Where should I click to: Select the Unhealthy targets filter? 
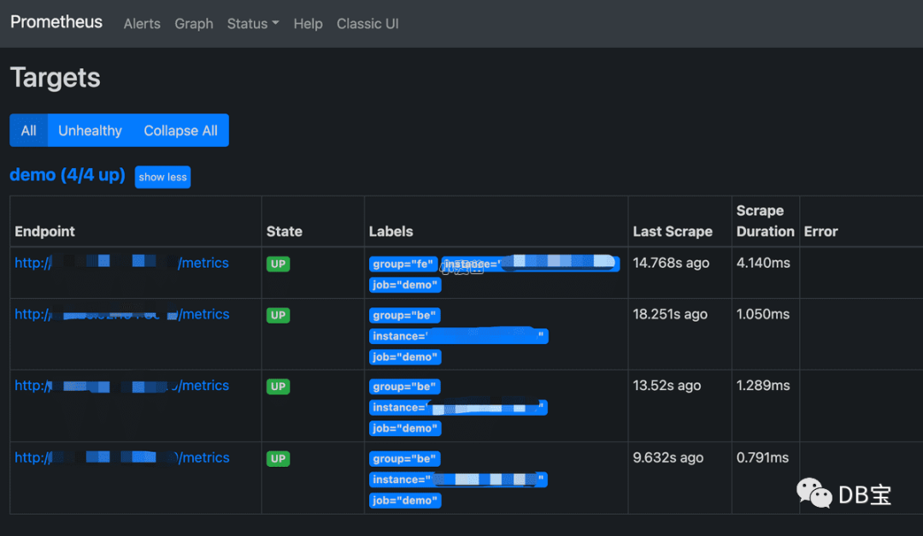[x=90, y=131]
